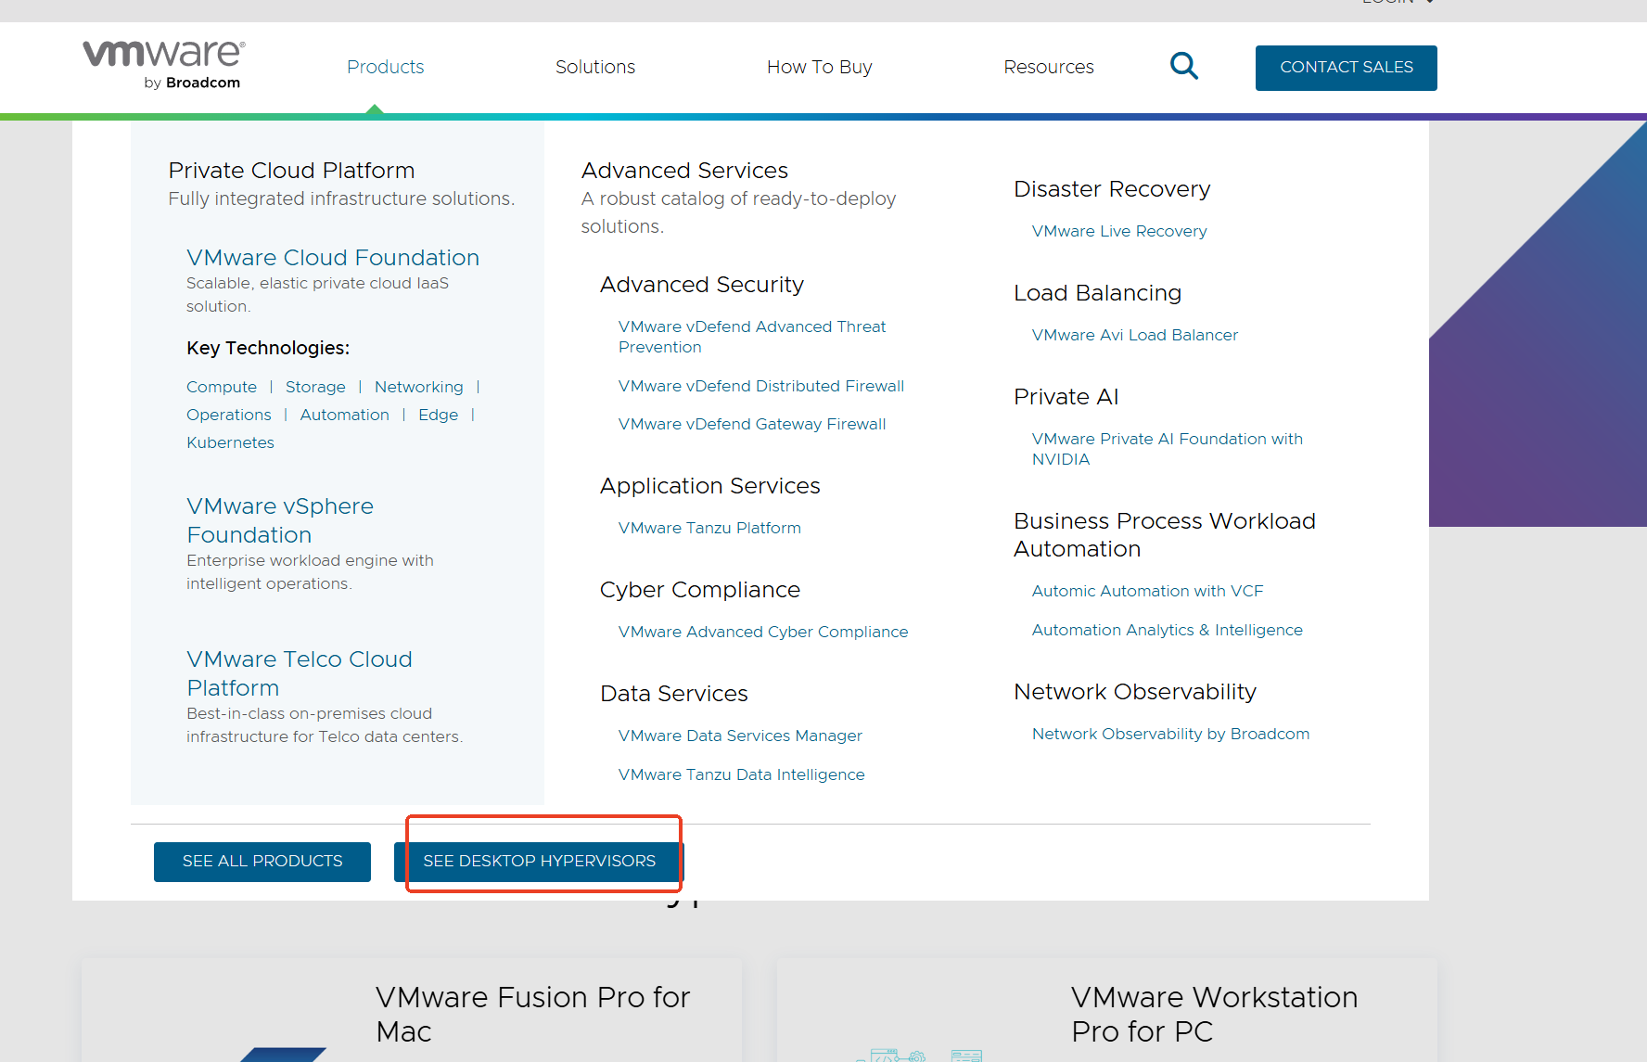
Task: Open VMware Live Recovery link
Action: (x=1119, y=231)
